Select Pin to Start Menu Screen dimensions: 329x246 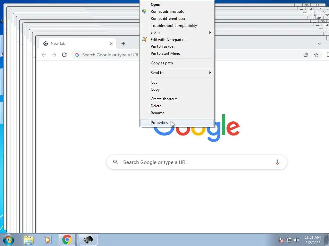[x=177, y=53]
